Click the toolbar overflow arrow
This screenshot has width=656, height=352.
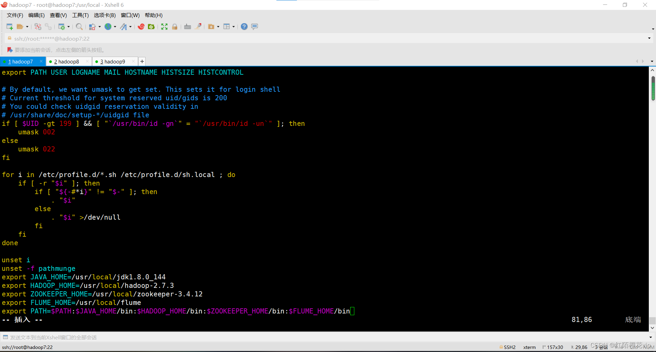click(x=653, y=29)
